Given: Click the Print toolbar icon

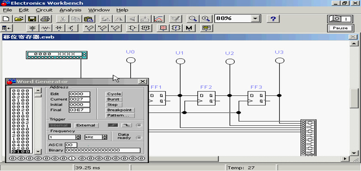Looking at the screenshot, I should click(x=45, y=19).
